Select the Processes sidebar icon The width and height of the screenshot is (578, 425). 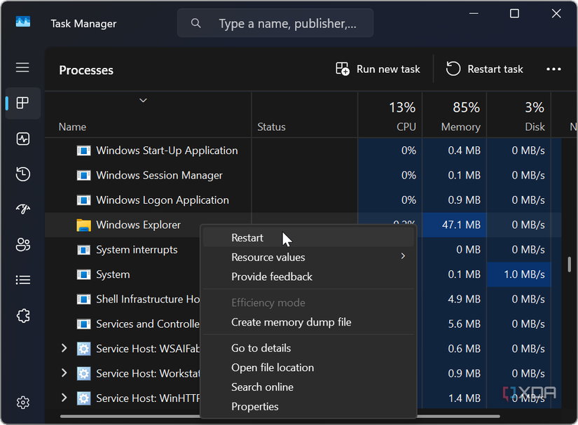point(22,104)
